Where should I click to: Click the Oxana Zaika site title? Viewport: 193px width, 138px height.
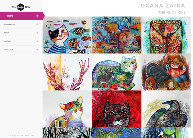point(163,6)
